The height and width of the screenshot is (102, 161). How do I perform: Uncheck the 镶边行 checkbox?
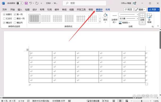tap(4, 23)
